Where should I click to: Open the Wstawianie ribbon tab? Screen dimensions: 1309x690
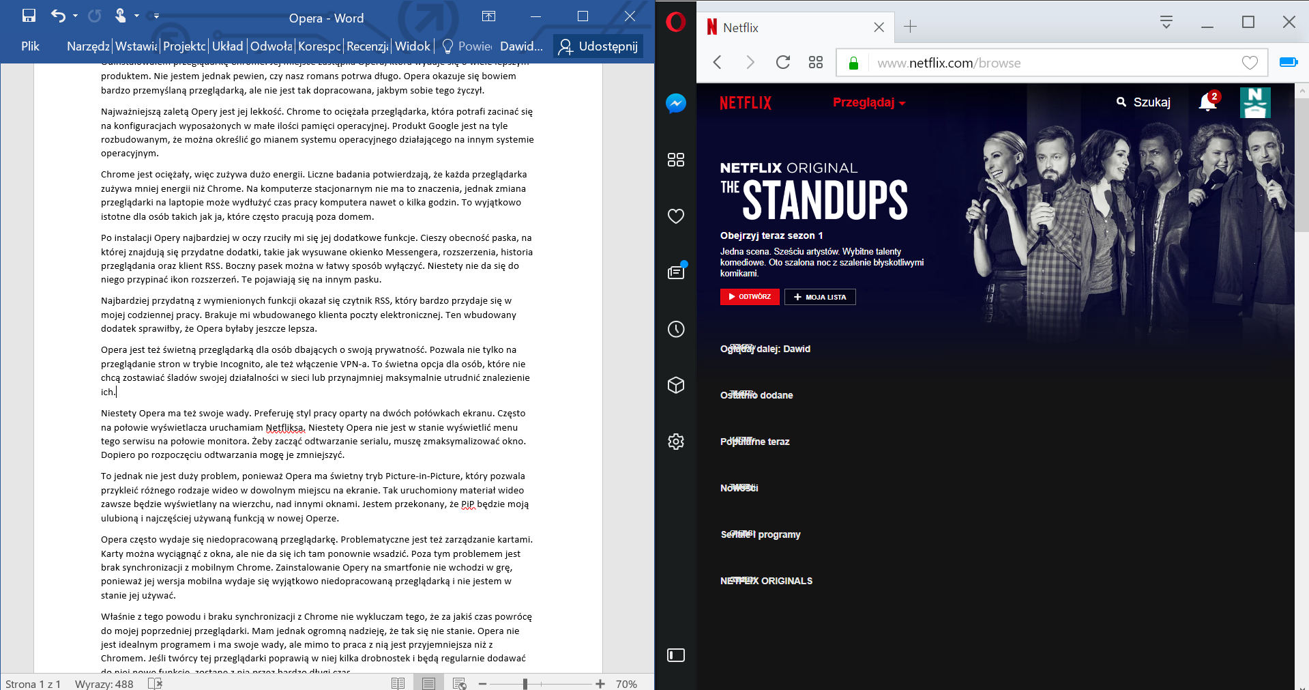point(136,46)
